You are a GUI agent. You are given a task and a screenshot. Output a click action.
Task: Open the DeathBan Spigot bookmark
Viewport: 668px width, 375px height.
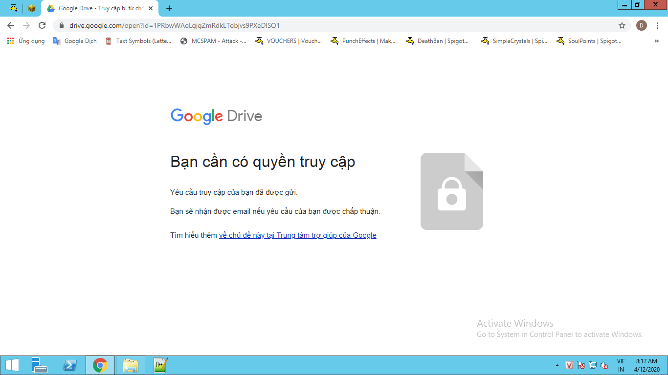pyautogui.click(x=437, y=41)
